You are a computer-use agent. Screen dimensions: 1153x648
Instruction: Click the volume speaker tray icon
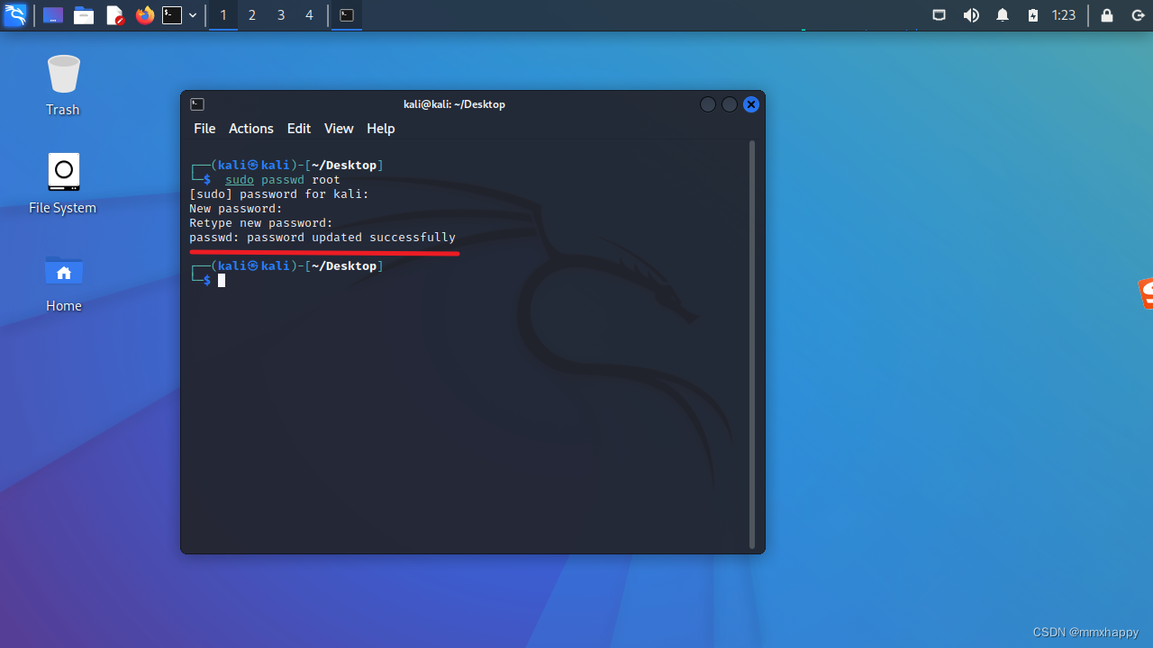tap(971, 15)
